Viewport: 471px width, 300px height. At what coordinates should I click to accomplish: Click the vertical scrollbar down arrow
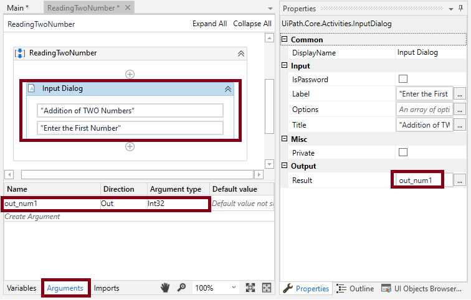pos(269,164)
